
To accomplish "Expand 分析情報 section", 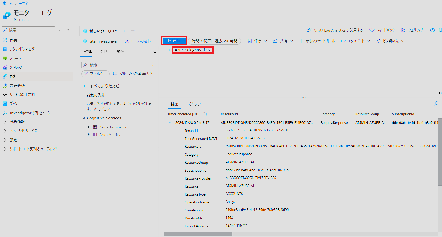I will pyautogui.click(x=17, y=122).
